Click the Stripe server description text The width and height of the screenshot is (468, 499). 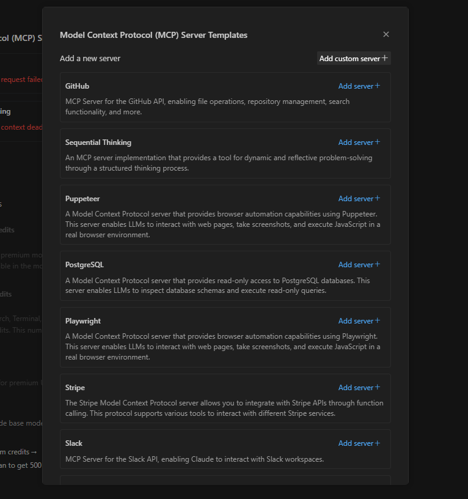tap(224, 408)
